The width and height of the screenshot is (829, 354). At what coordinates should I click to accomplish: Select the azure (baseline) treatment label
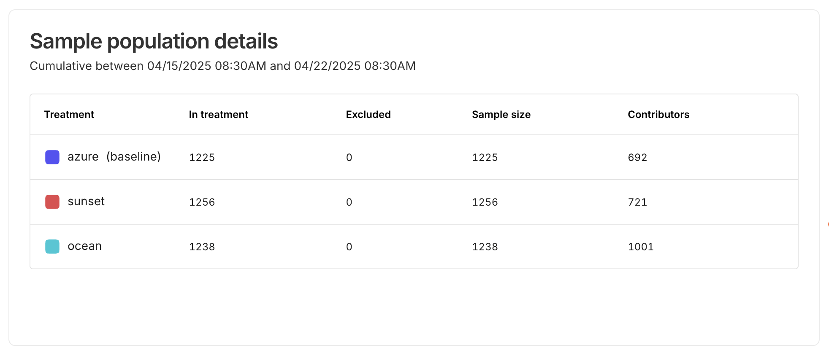pyautogui.click(x=114, y=157)
